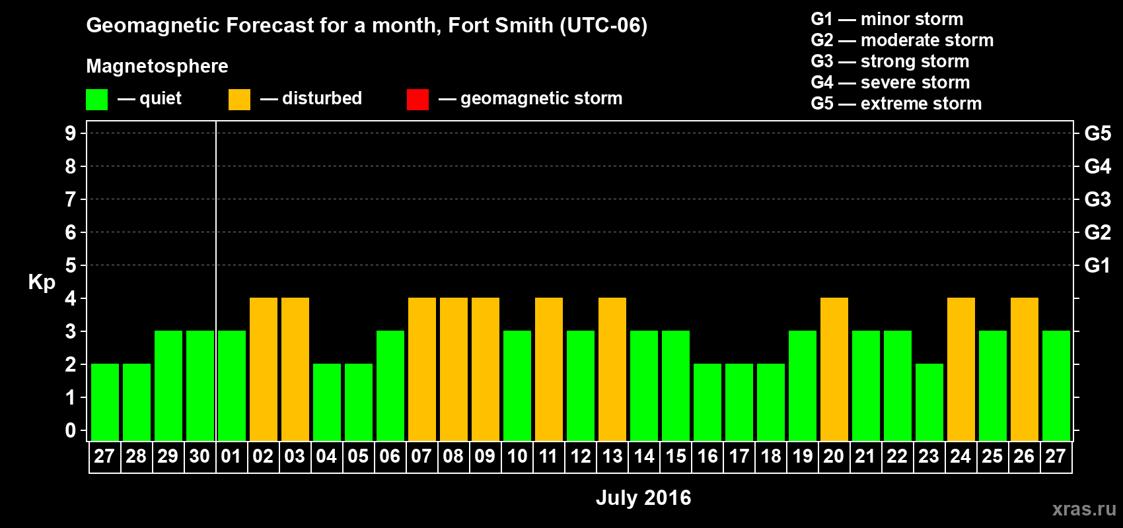Click date label 05 on the axis

point(358,457)
